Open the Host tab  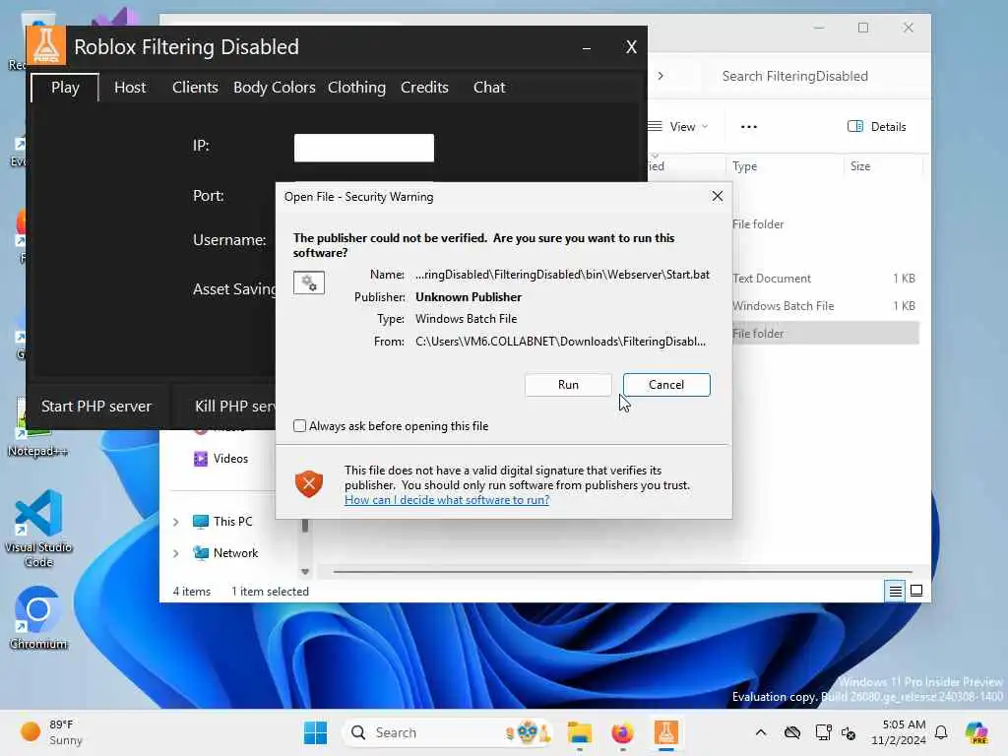point(130,88)
